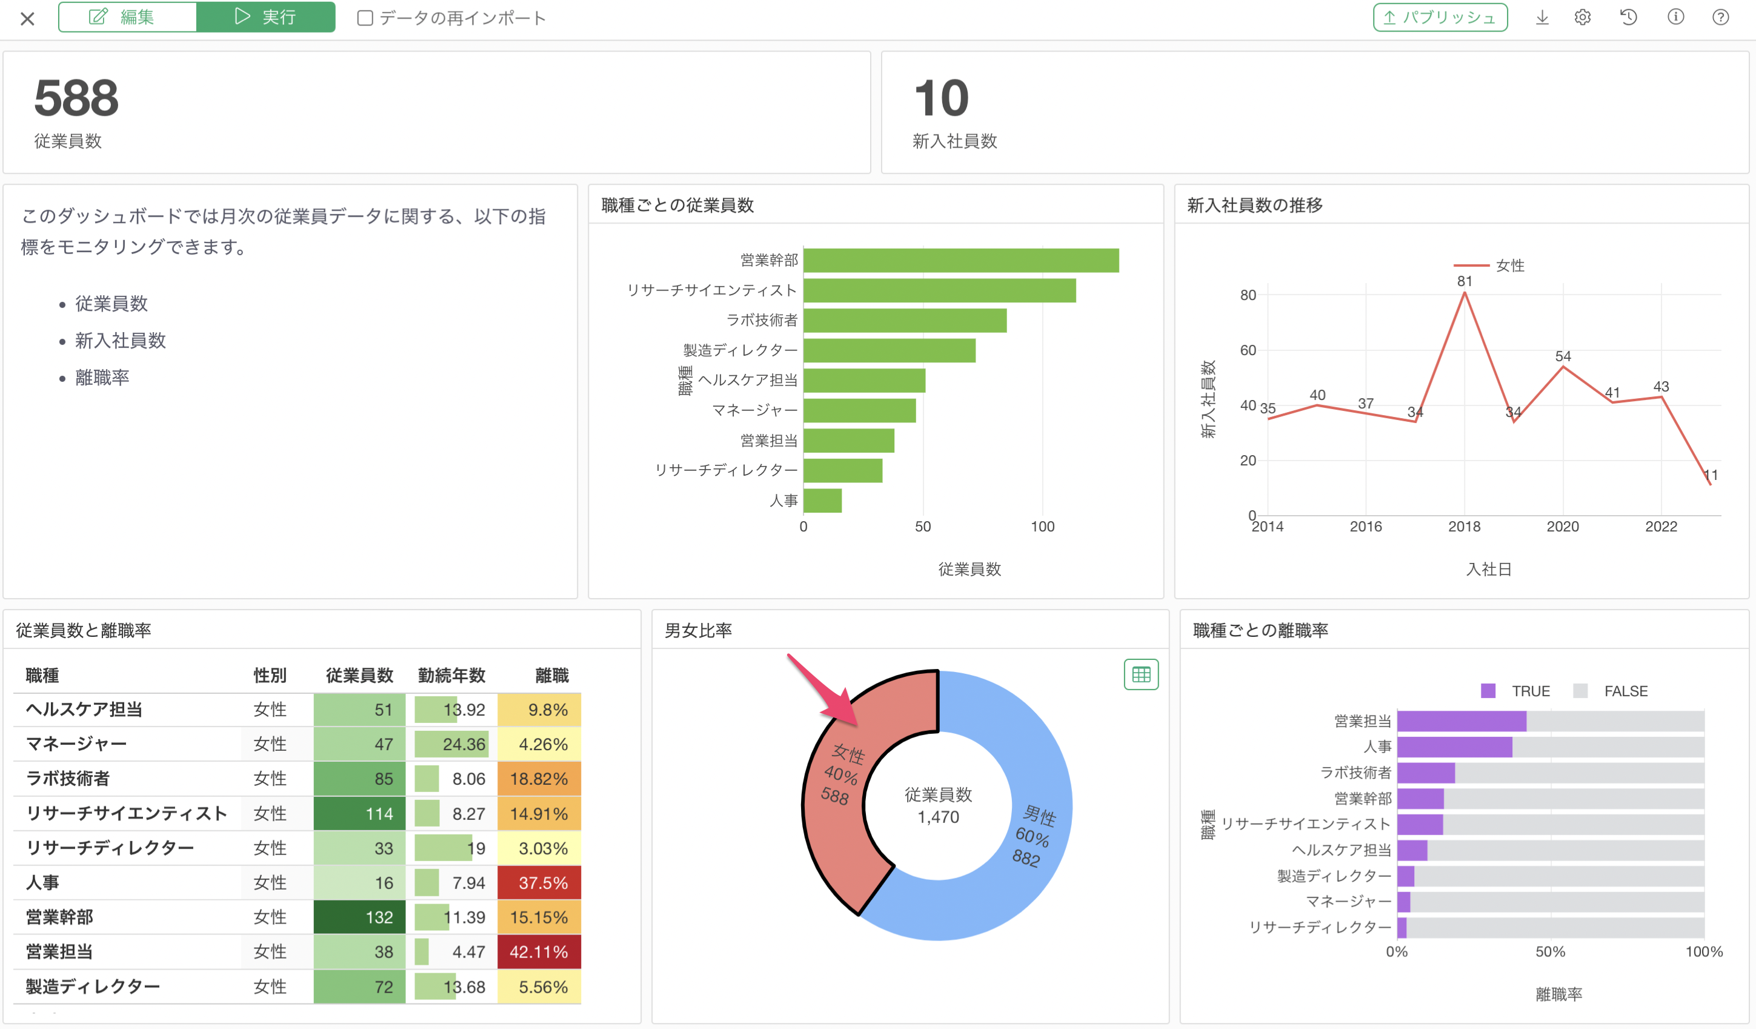Click the 営業幹部 bar in 職種ごとの従業員数

pos(960,261)
